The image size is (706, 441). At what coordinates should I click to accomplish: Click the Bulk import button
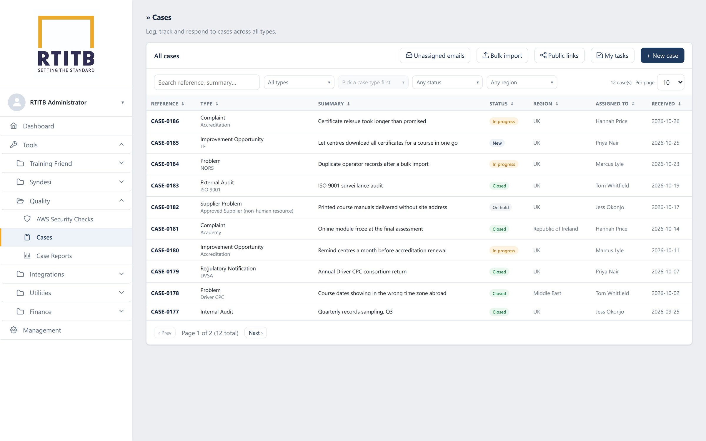click(x=502, y=55)
